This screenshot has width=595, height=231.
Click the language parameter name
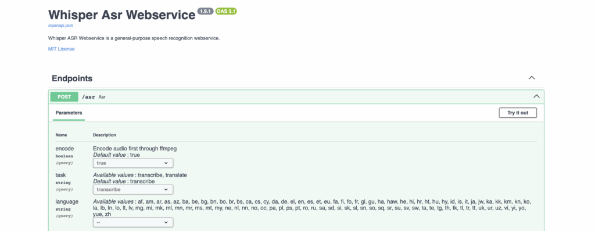67,202
